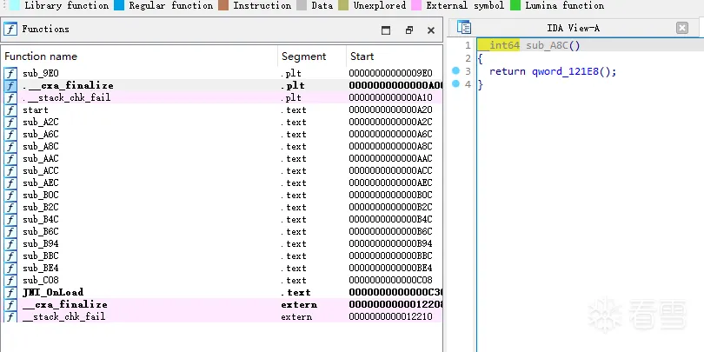Select the sub_A8C function name in list

pos(40,146)
